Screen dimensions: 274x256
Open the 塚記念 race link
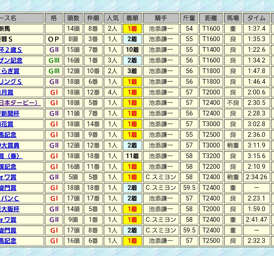(x=8, y=167)
